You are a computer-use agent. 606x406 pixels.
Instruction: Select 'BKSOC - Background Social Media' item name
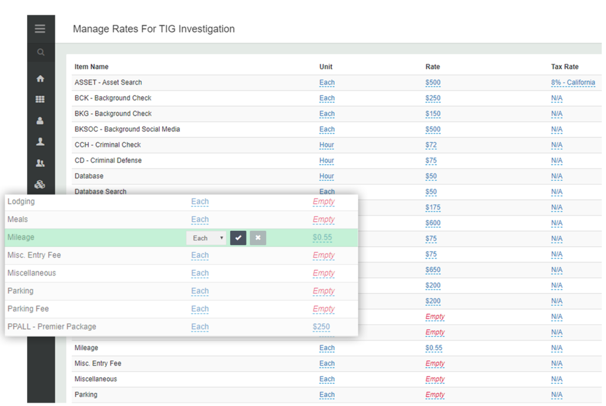(x=127, y=129)
